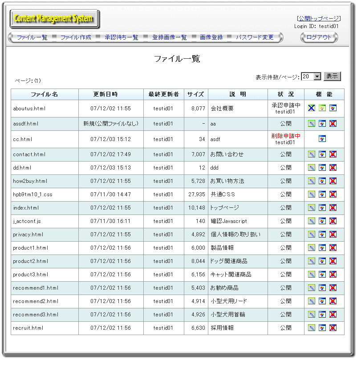Click the description 個人情報の取り扱い
Screen dimensions: 357x368
tap(235, 235)
